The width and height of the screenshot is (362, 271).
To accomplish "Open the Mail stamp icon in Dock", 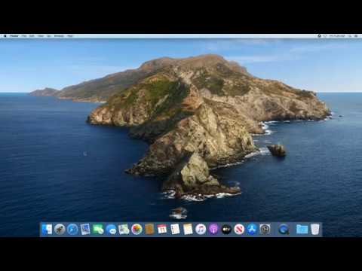I will [85, 230].
